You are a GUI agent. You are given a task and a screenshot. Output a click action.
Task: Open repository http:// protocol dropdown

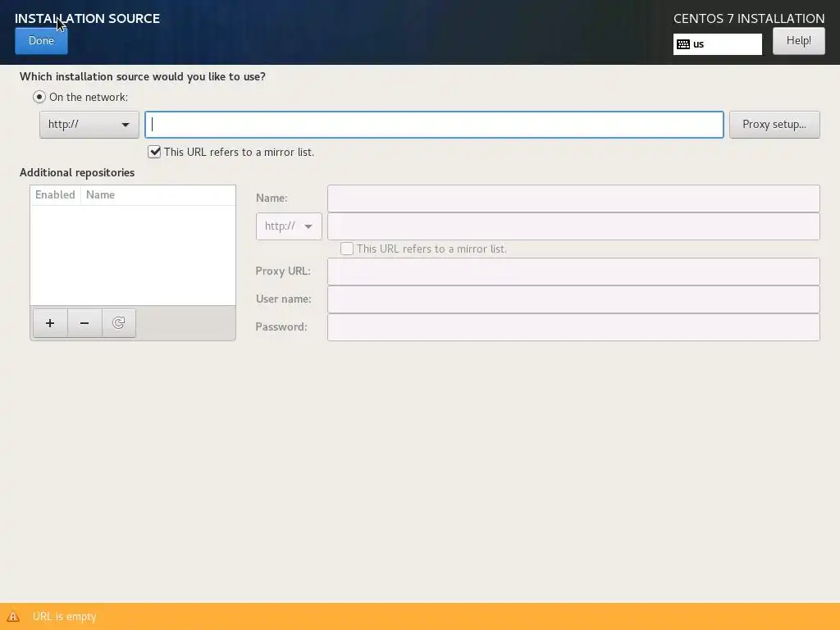pos(289,226)
